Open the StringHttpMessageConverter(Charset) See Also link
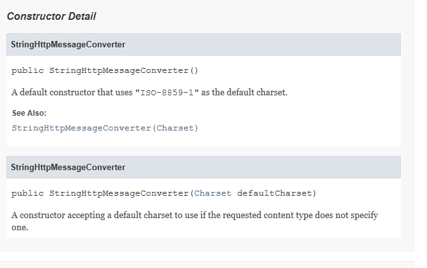Image resolution: width=427 pixels, height=268 pixels. point(105,128)
